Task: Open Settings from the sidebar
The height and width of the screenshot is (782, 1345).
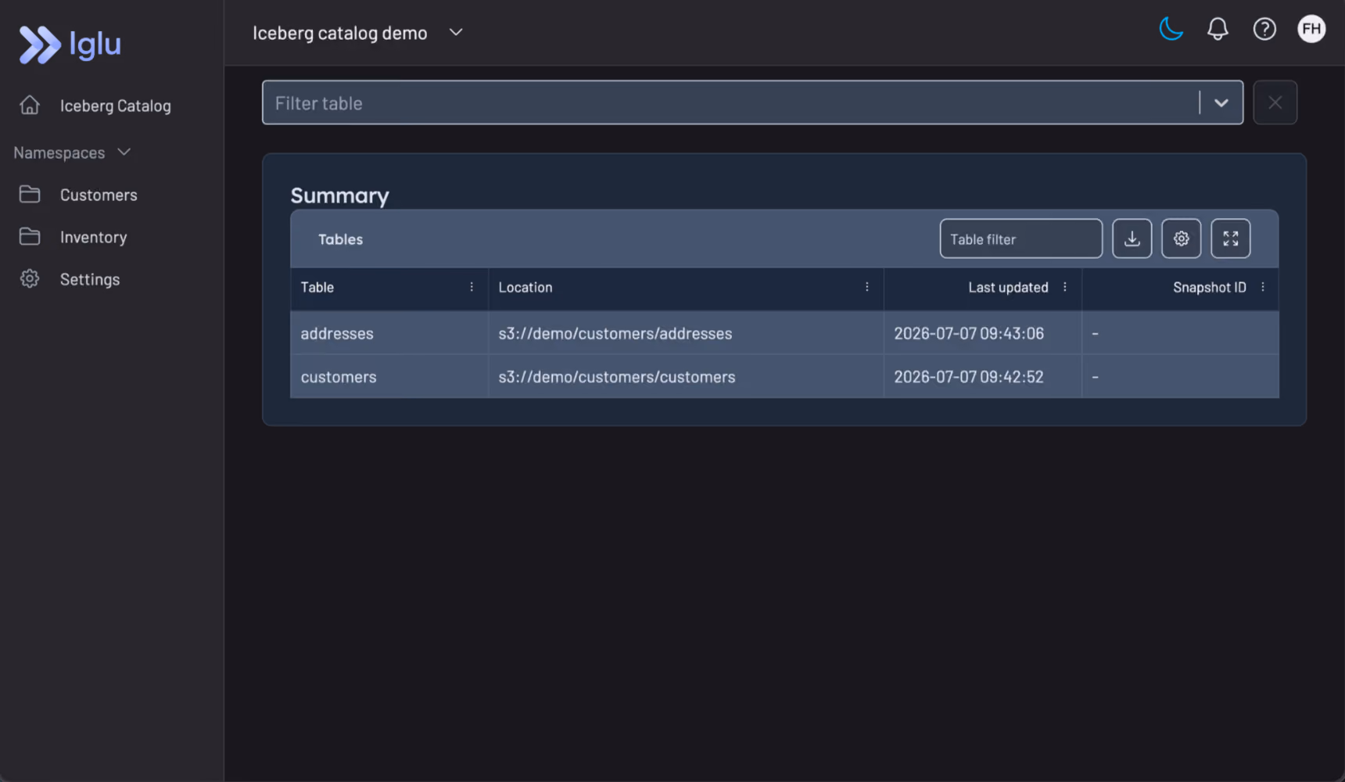Action: point(90,279)
